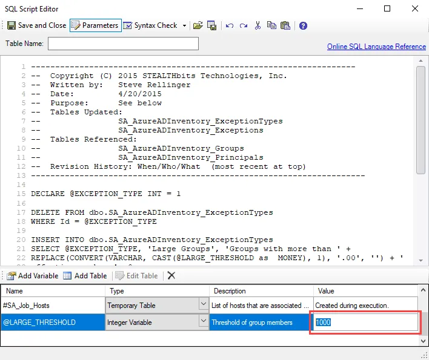Image resolution: width=429 pixels, height=360 pixels.
Task: Undo last edit with undo icon
Action: 230,25
